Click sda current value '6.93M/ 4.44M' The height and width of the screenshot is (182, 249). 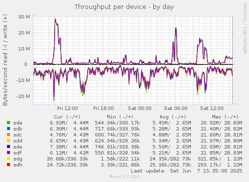pos(69,123)
